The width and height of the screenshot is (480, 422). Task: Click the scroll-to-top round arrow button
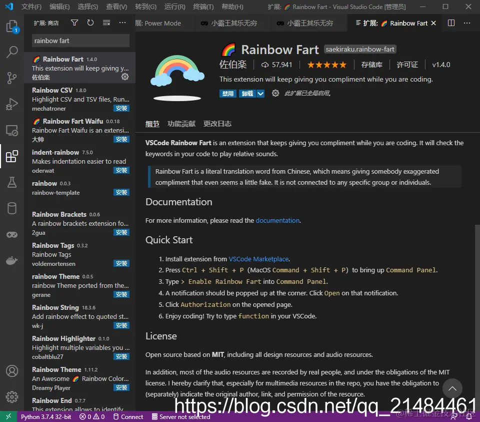pos(452,388)
